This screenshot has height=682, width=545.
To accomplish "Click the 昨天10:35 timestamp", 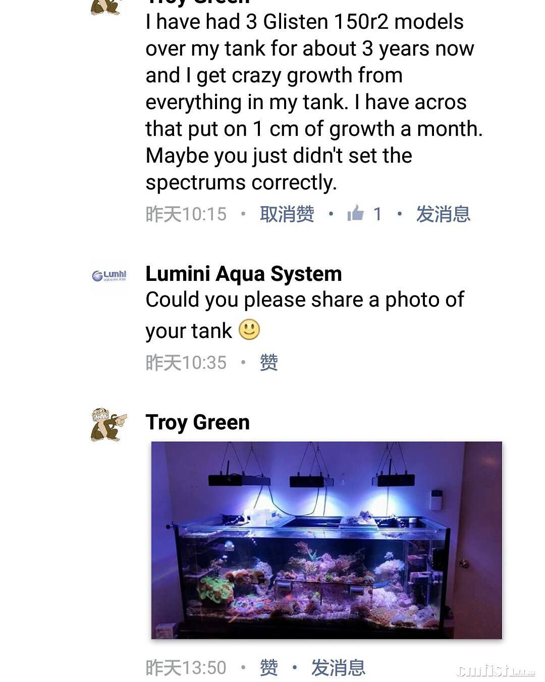I will pyautogui.click(x=186, y=363).
